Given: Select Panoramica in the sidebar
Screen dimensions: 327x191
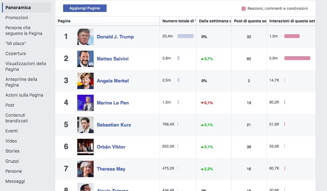Looking at the screenshot, I should (18, 8).
